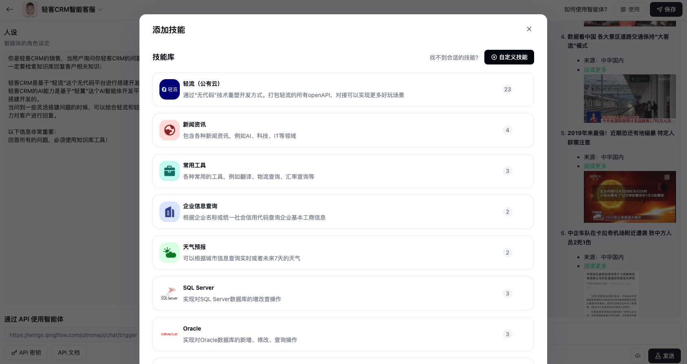Click the 自定义技能 button

pyautogui.click(x=509, y=57)
